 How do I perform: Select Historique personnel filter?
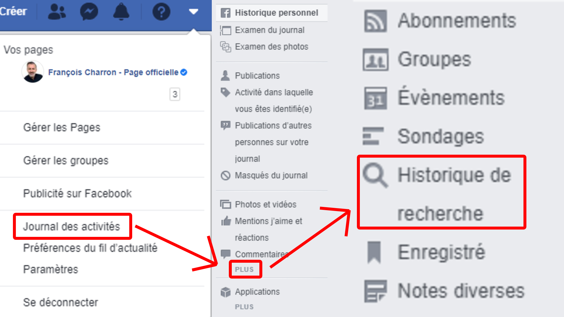tap(272, 13)
